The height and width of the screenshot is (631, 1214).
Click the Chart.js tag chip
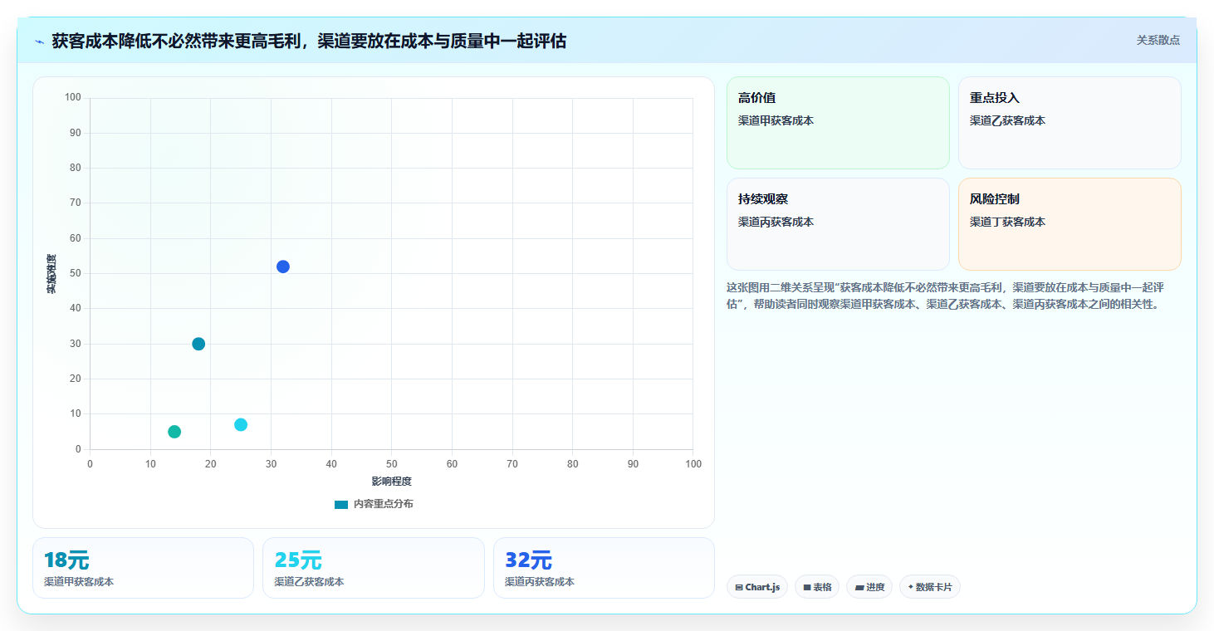pyautogui.click(x=757, y=587)
